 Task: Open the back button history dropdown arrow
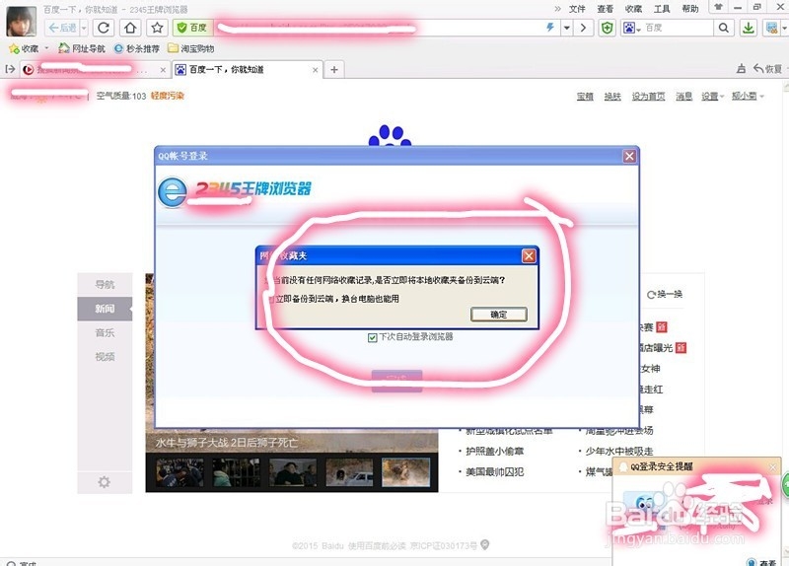[x=84, y=28]
